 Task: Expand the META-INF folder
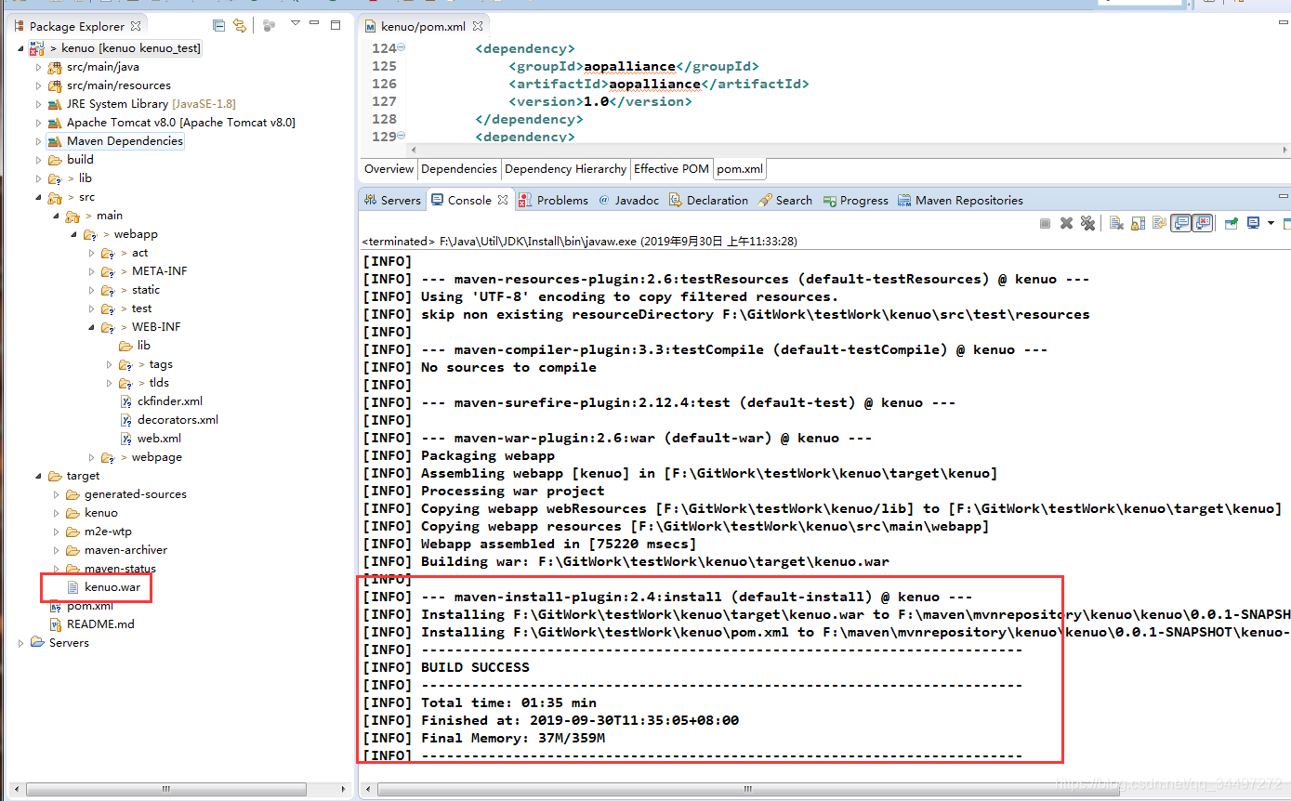[92, 271]
